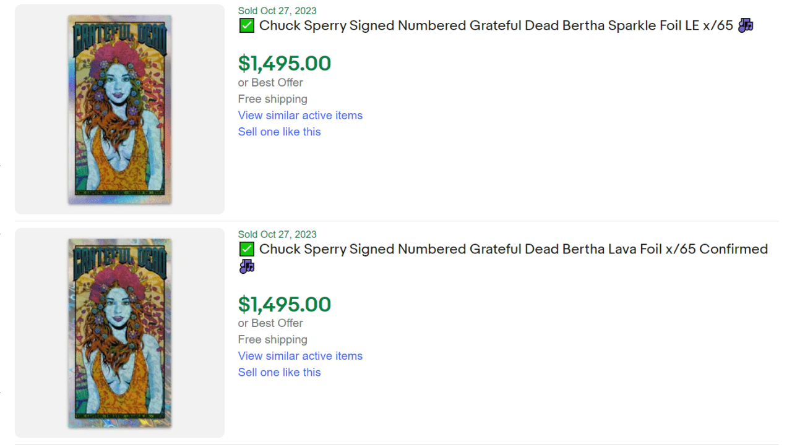Screen dimensions: 792x445
Task: Open the Sparkle Foil poster thumbnail
Action: tap(119, 109)
